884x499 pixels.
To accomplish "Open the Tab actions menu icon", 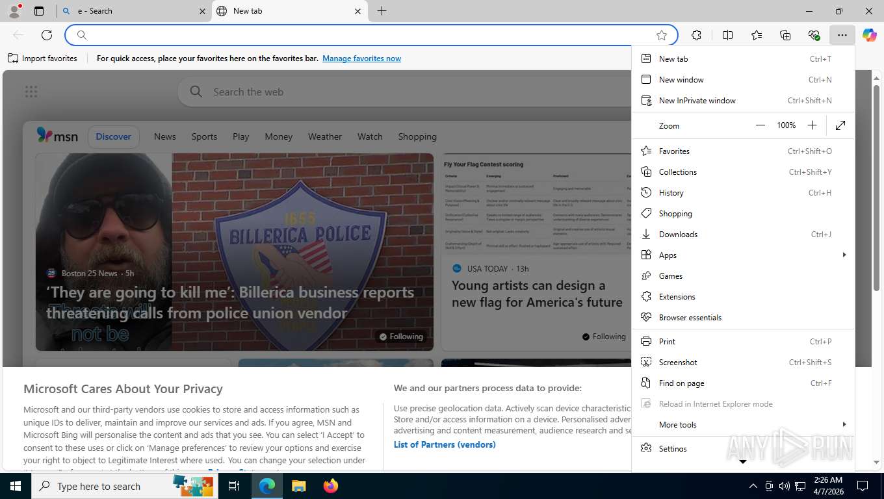I will 39,11.
